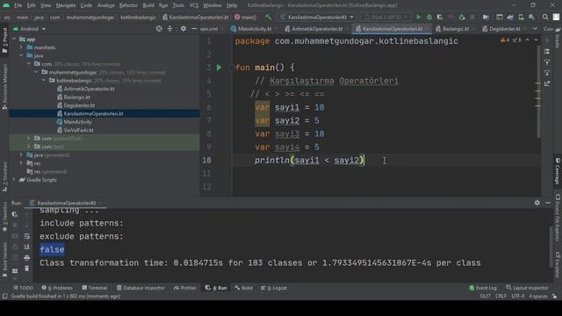Open Layout Inspector
Image resolution: width=562 pixels, height=316 pixels.
527,288
